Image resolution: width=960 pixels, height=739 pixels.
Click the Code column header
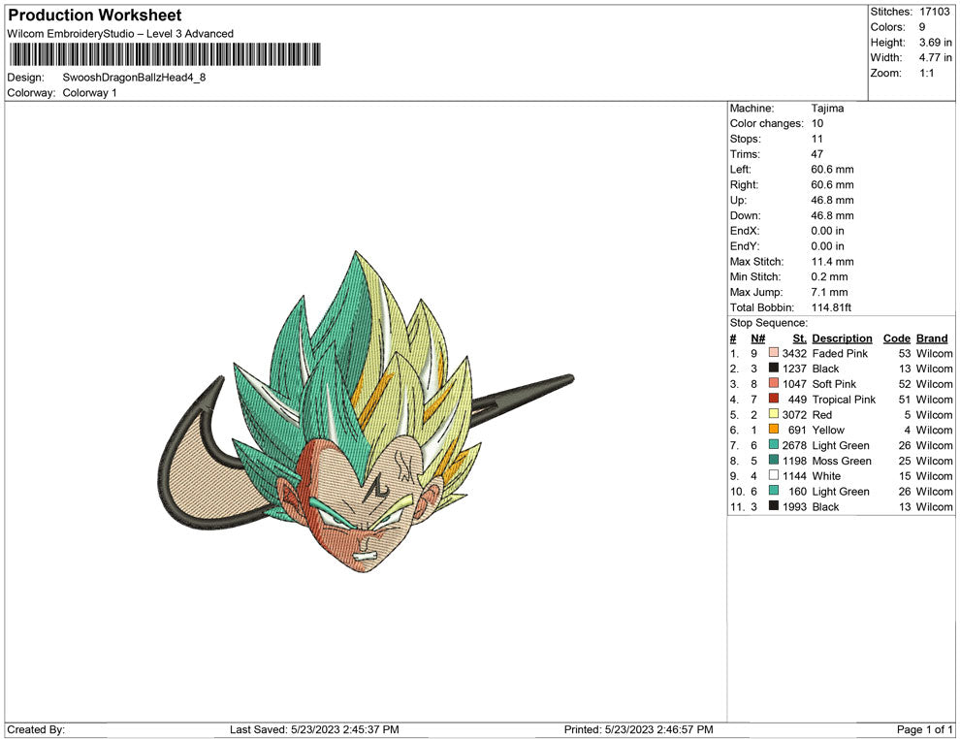(896, 338)
